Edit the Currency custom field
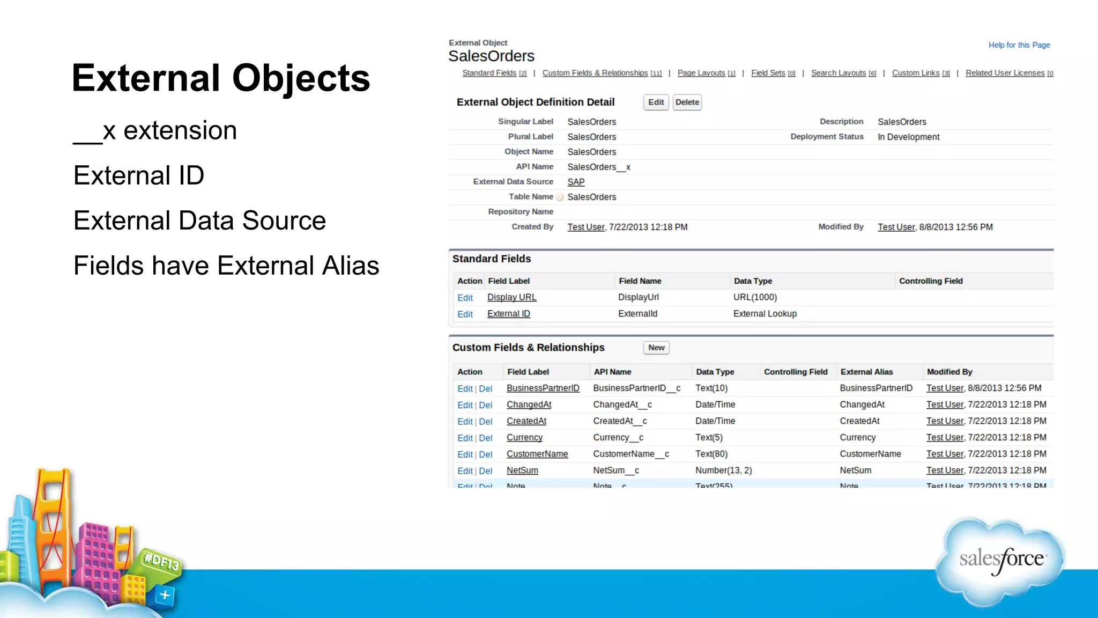 [465, 438]
